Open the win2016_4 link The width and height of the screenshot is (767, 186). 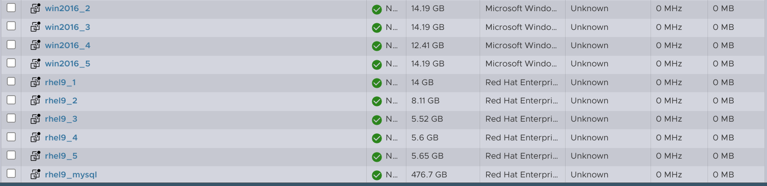68,45
